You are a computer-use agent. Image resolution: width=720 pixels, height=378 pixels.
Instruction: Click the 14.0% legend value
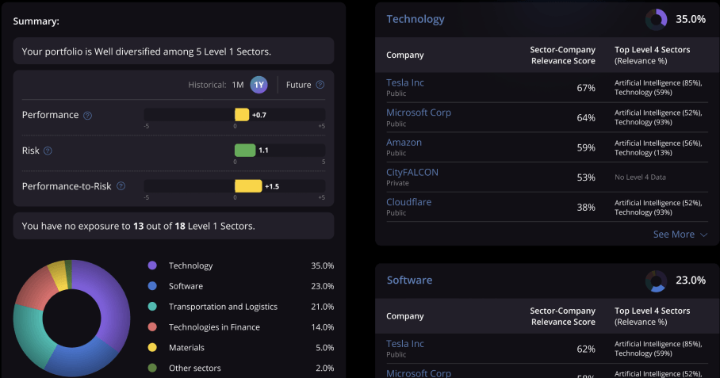point(323,327)
